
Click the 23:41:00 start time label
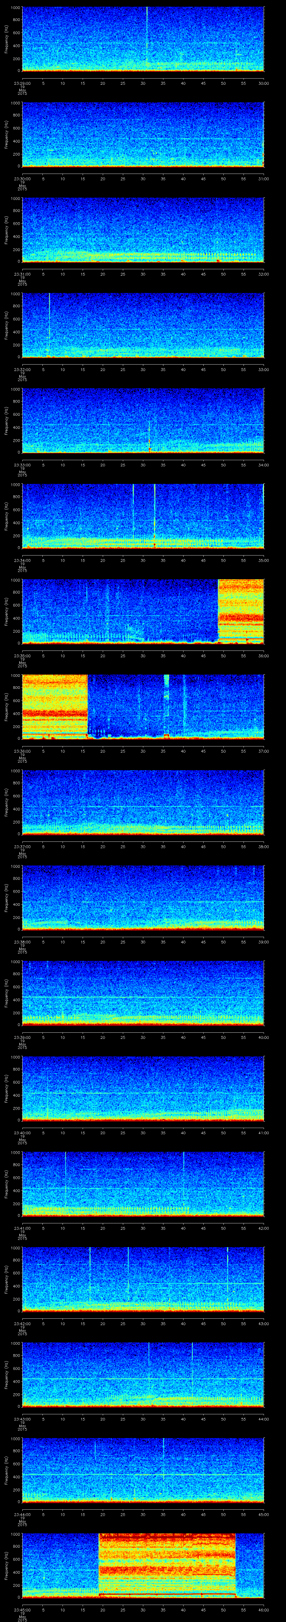point(22,1228)
